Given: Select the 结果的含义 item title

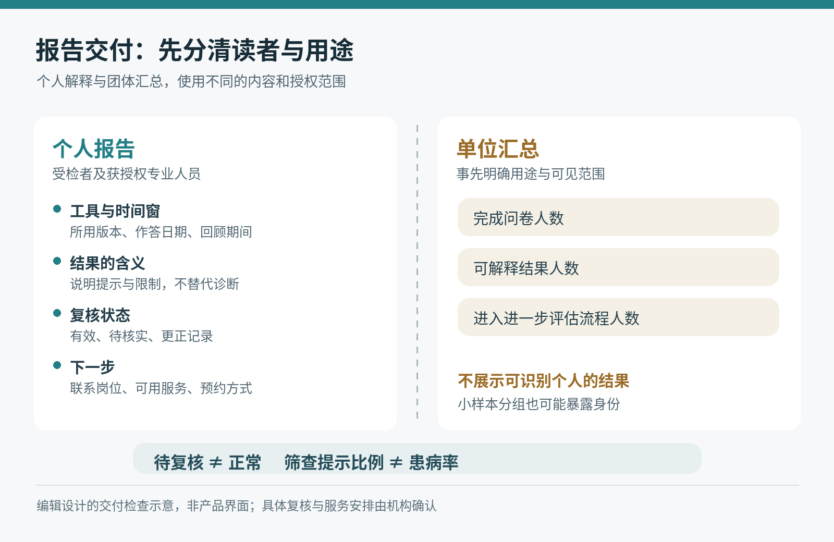Looking at the screenshot, I should tap(107, 263).
